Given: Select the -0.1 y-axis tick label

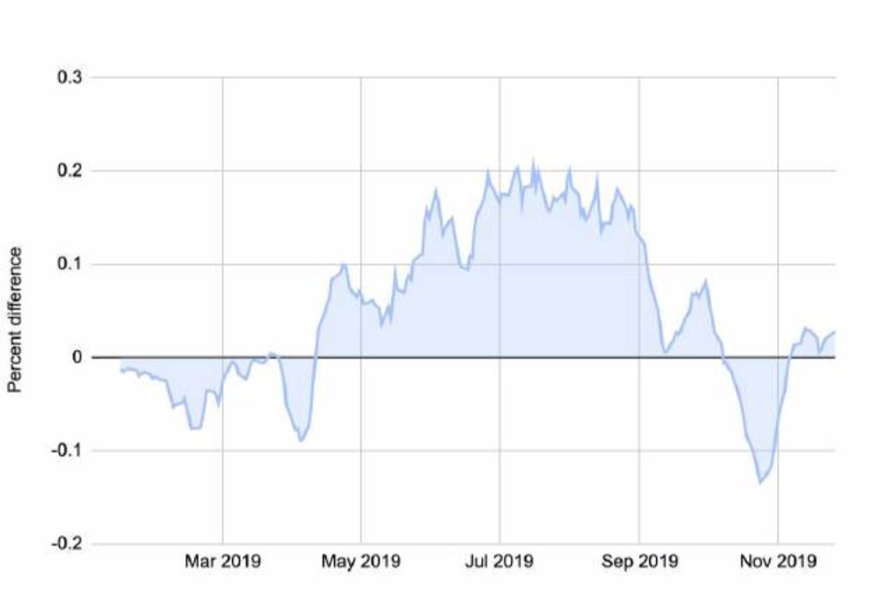Looking at the screenshot, I should pos(67,451).
